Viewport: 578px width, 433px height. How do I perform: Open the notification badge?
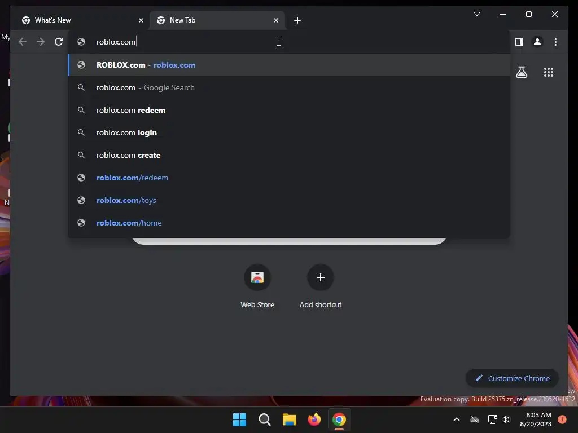[x=562, y=419]
